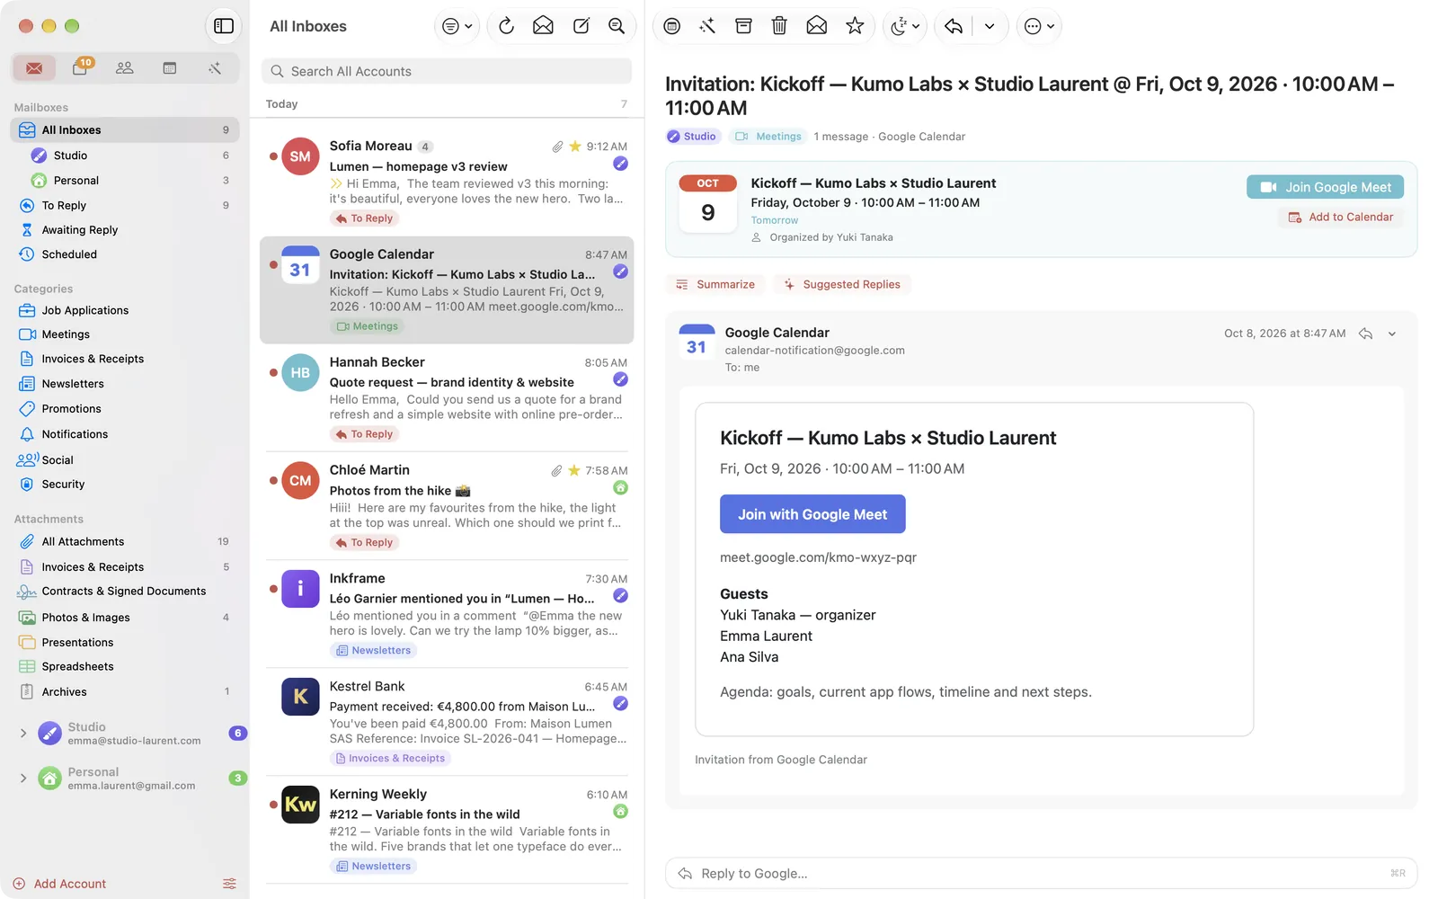Open the message list filter dropdown
The height and width of the screenshot is (899, 1438).
pos(457,26)
